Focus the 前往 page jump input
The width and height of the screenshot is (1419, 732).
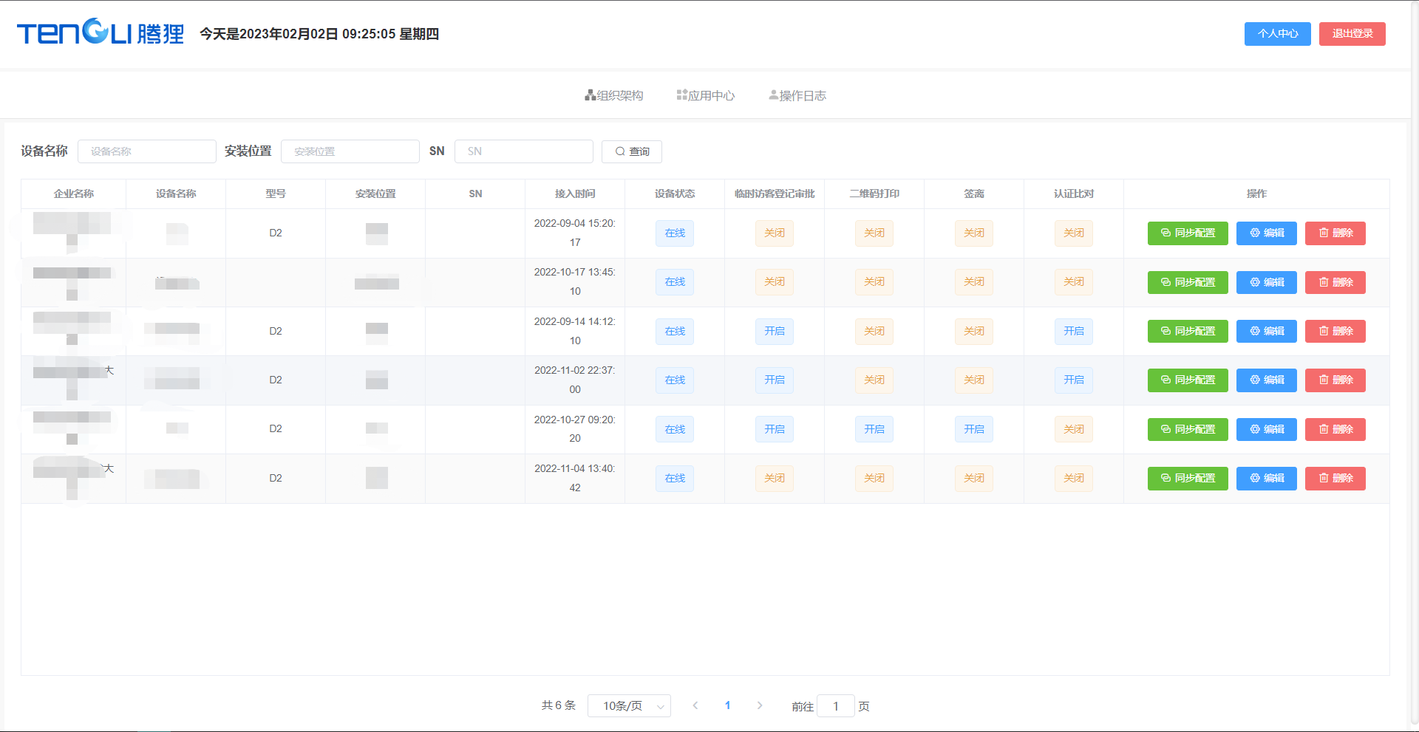(836, 706)
